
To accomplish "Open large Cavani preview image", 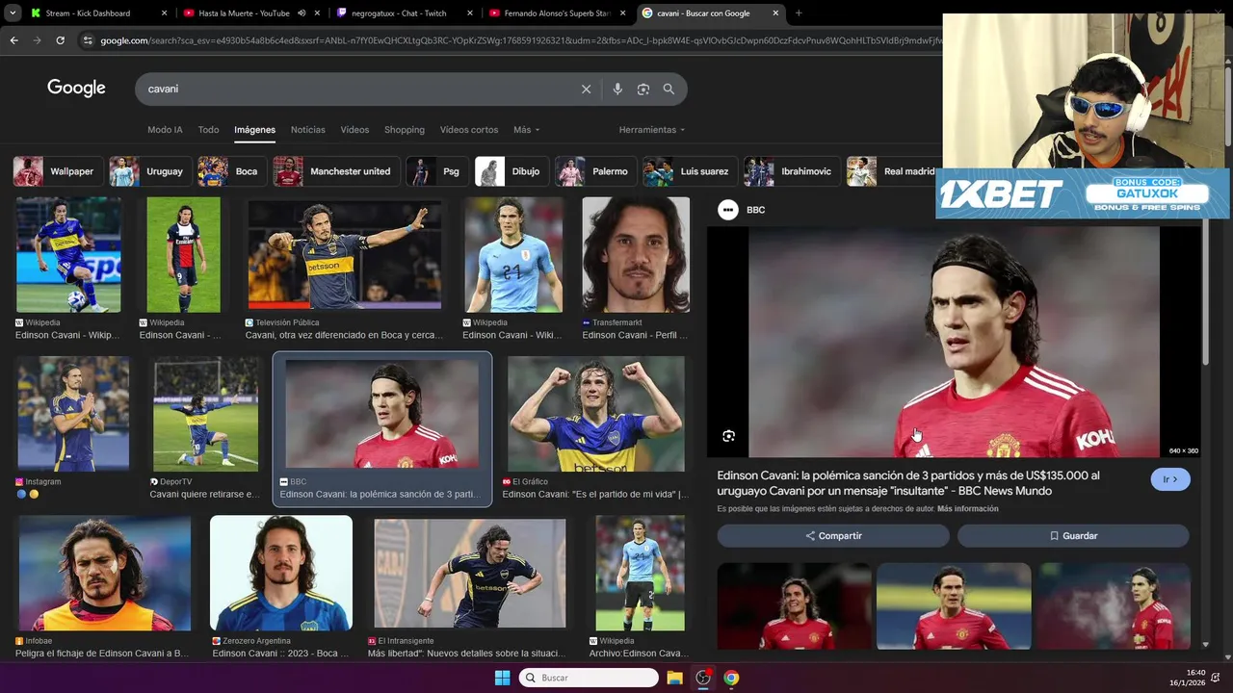I will 954,342.
